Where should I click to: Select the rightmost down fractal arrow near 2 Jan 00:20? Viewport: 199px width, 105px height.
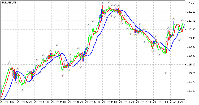point(179,40)
